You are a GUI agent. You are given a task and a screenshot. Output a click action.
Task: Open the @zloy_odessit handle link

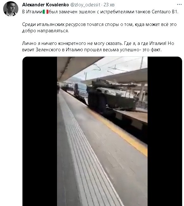[86, 5]
